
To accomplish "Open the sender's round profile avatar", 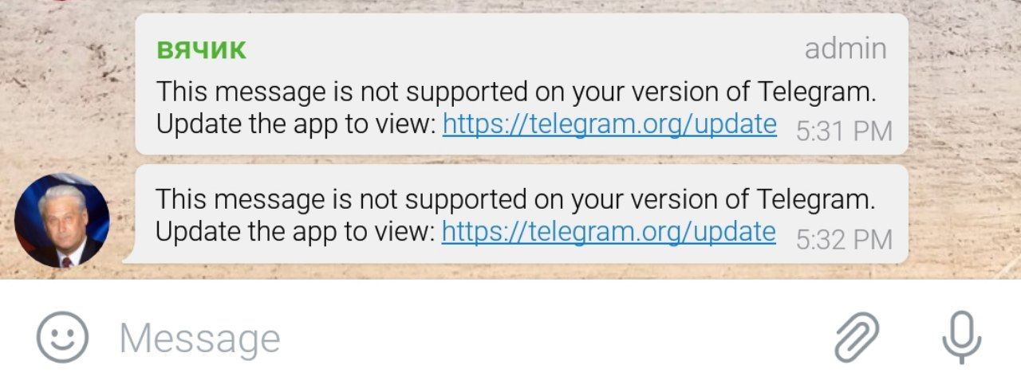I will point(62,221).
